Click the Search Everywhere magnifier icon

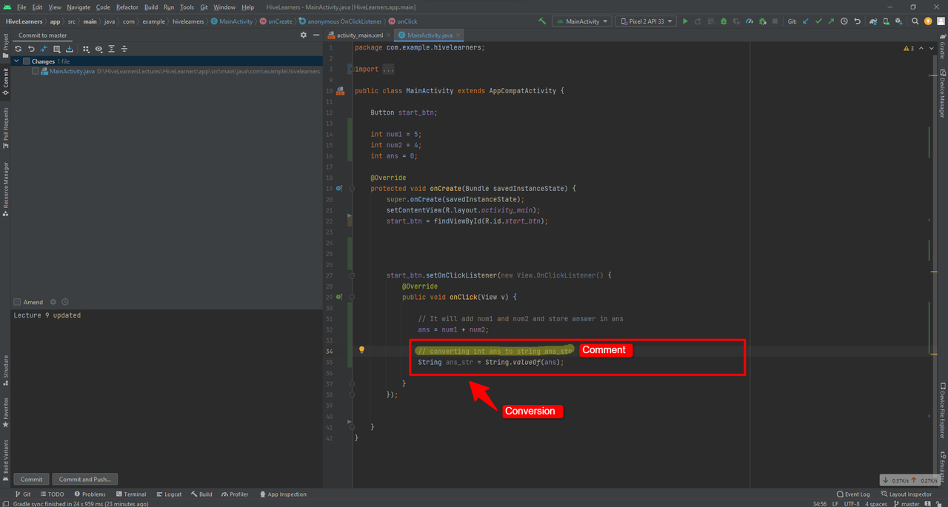915,21
